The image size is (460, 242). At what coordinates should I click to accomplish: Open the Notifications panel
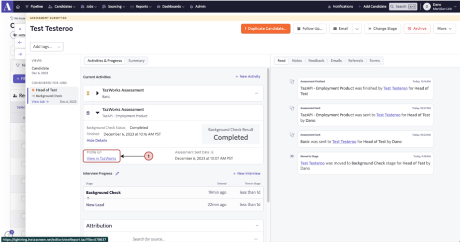click(340, 6)
